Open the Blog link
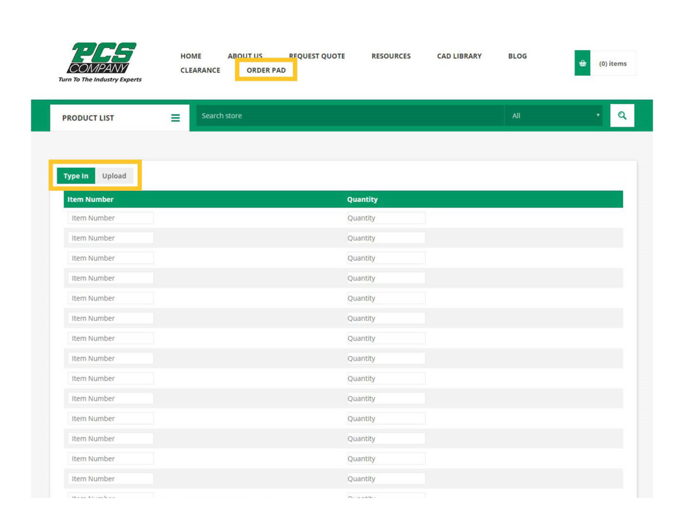684x529 pixels. click(517, 56)
